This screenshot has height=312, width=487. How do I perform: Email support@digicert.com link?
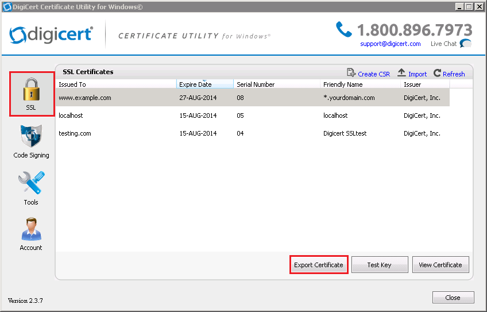(391, 44)
